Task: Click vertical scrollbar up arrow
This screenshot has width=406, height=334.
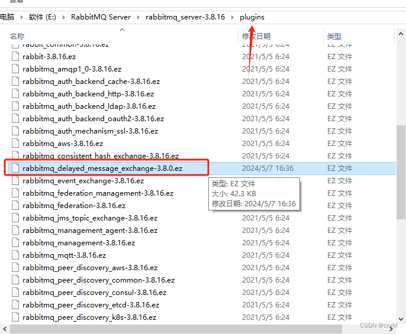Action: (x=401, y=34)
